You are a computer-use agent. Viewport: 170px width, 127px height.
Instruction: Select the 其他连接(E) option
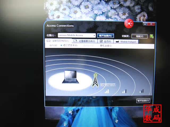[x=106, y=46]
